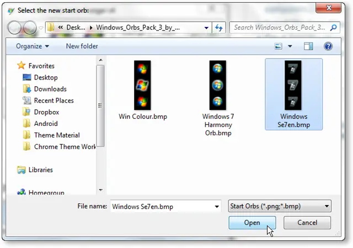The height and width of the screenshot is (248, 353).
Task: Open the Chrome Theme Work folder
Action: [65, 146]
